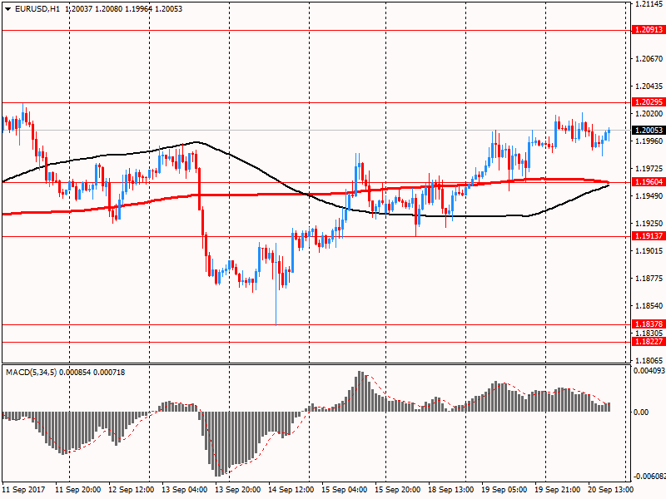Viewport: 666px width, 499px height.
Task: Click the 1.18065 price scale value
Action: tap(649, 361)
